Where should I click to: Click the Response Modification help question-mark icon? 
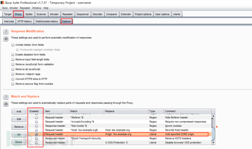pos(6,31)
